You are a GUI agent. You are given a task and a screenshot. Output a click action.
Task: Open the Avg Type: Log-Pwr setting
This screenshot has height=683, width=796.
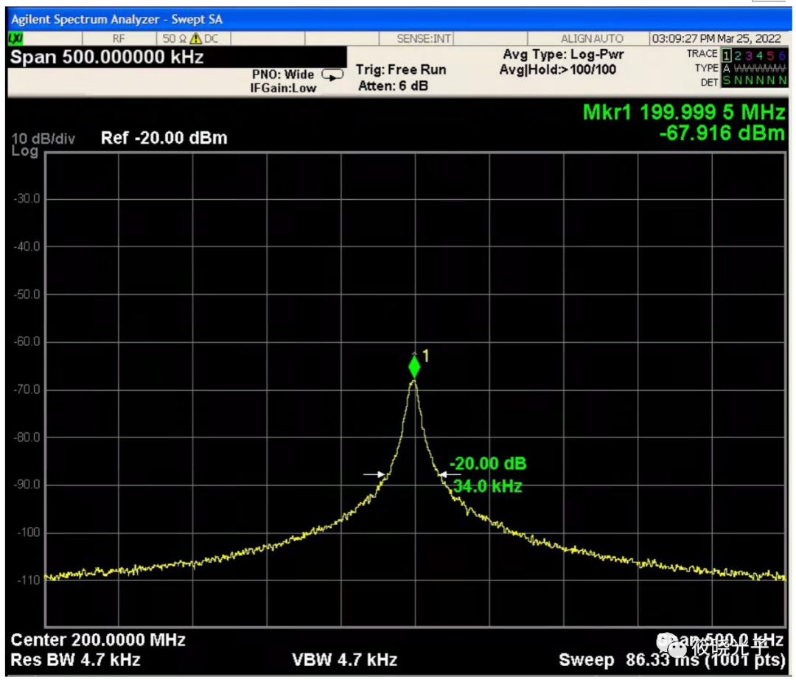point(563,55)
